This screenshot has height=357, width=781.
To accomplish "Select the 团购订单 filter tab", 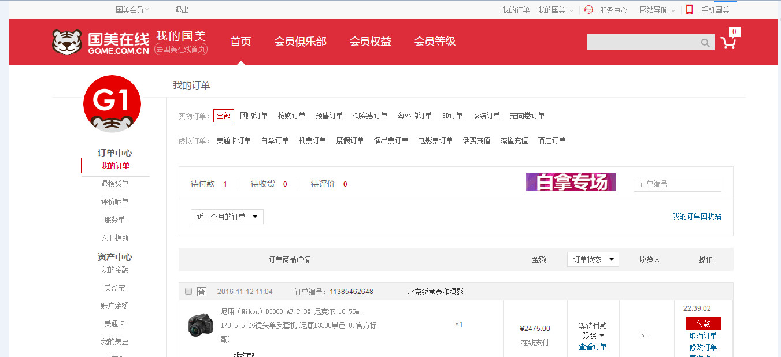I will (254, 116).
